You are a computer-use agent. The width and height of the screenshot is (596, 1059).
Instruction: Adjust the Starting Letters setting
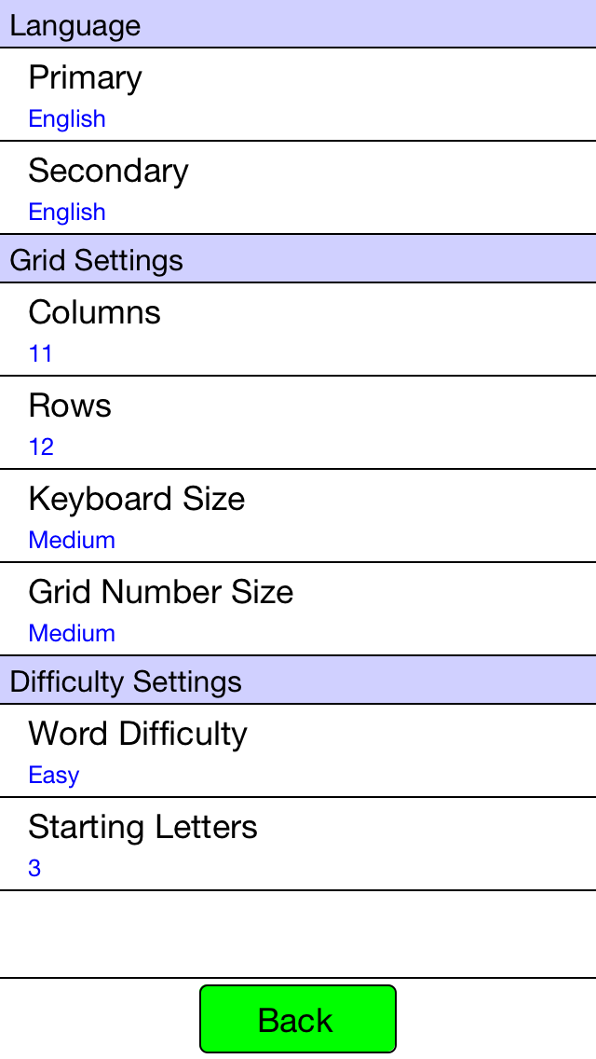tap(298, 844)
